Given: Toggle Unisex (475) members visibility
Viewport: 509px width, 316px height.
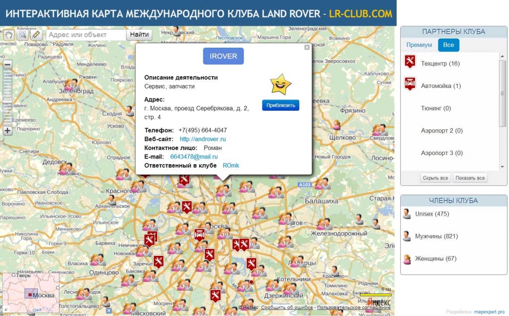Looking at the screenshot, I should pyautogui.click(x=432, y=214).
